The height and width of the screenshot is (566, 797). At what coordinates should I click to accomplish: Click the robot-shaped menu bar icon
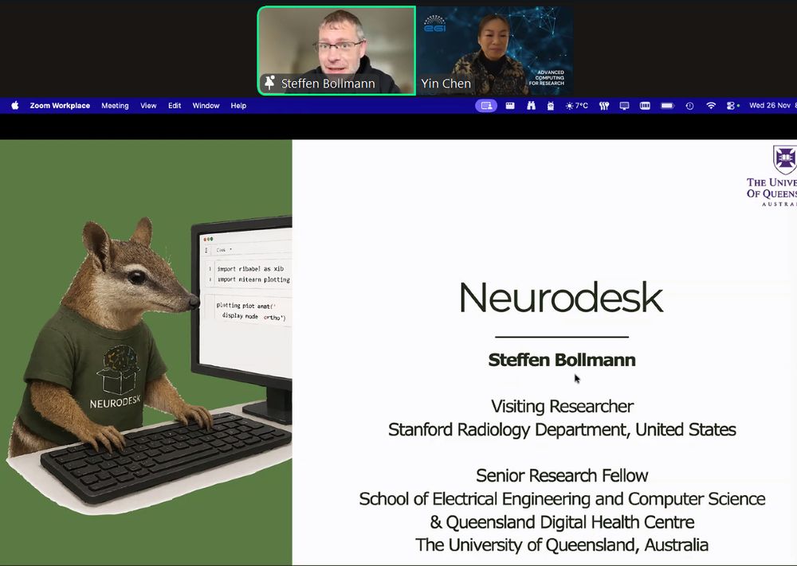[x=551, y=106]
